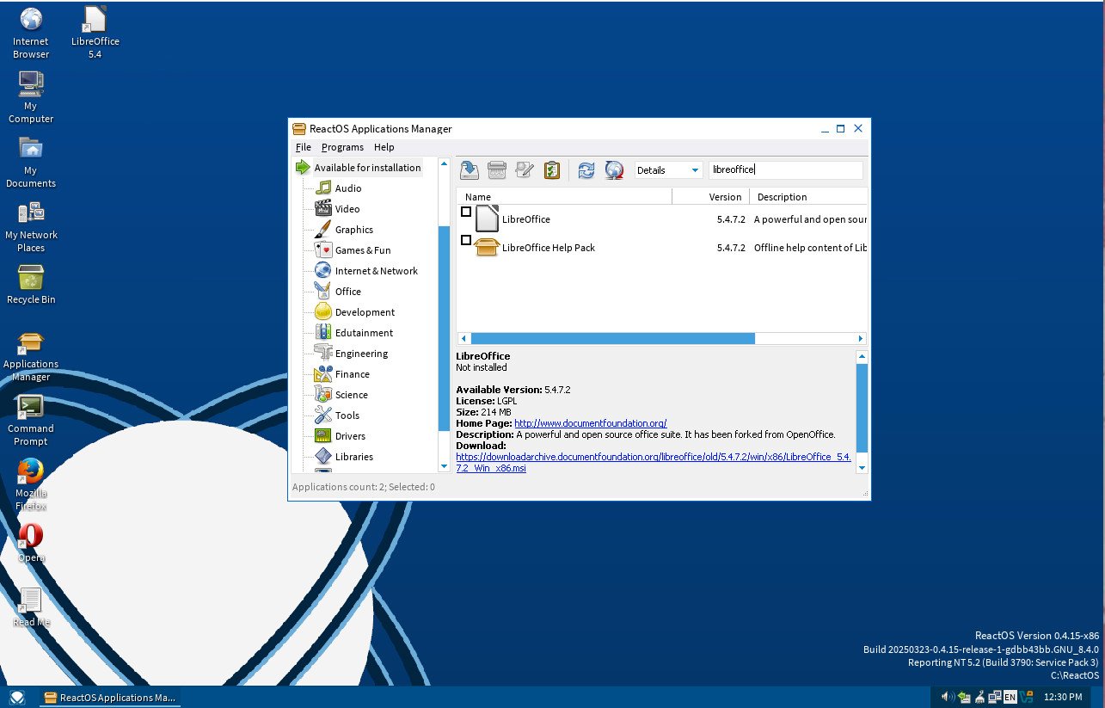
Task: Click the Version column header
Action: [x=711, y=197]
